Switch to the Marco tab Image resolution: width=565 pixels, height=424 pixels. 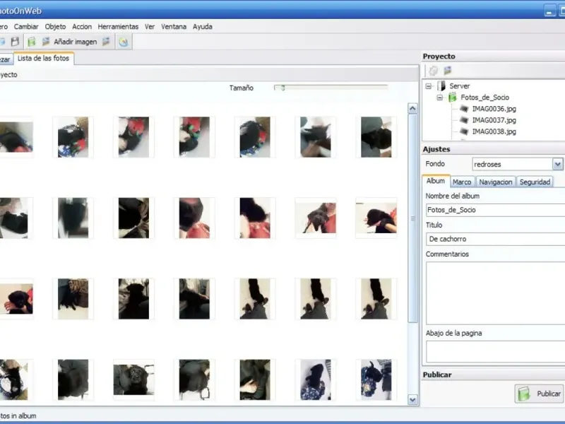click(x=462, y=182)
